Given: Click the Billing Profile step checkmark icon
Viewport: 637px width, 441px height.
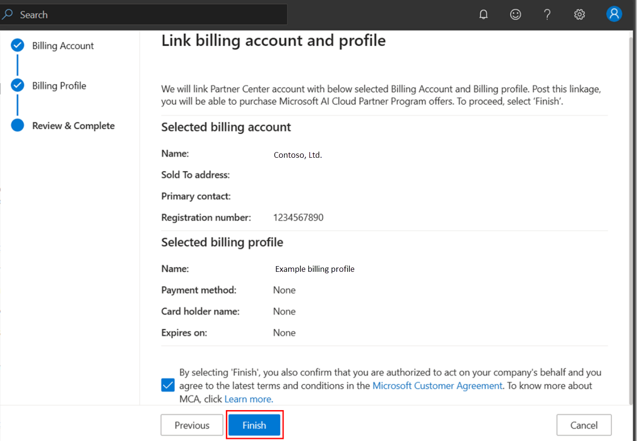Looking at the screenshot, I should click(18, 86).
